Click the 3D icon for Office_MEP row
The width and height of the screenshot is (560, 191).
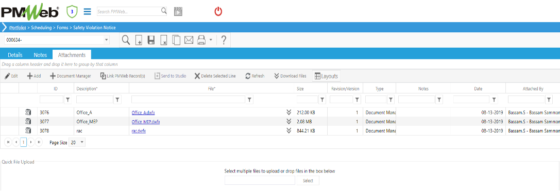pyautogui.click(x=28, y=122)
